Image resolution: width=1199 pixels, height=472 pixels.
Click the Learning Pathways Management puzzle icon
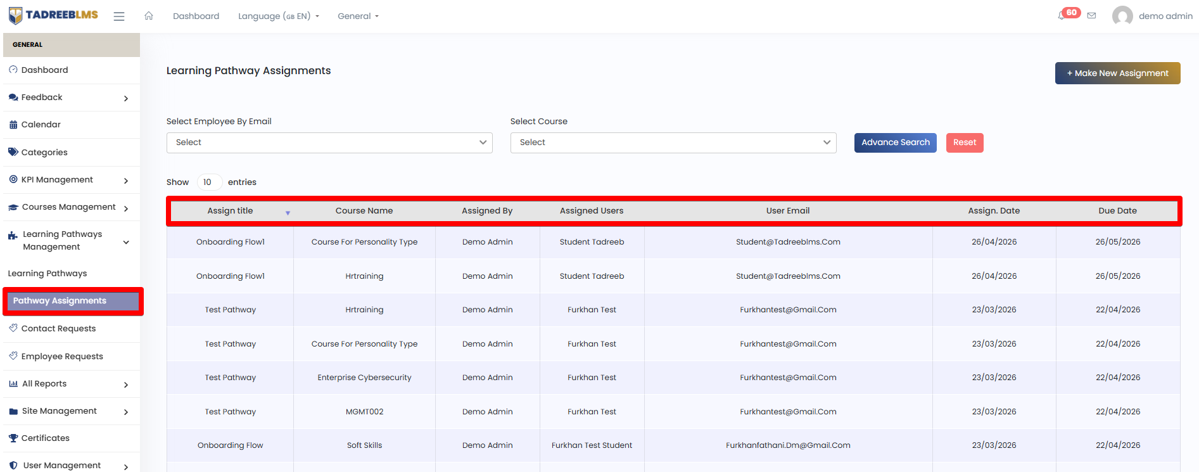click(13, 236)
